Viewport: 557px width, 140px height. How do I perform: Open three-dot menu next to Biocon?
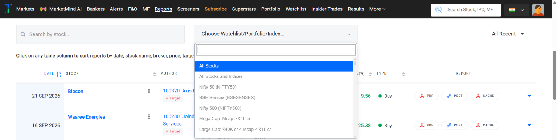[149, 91]
